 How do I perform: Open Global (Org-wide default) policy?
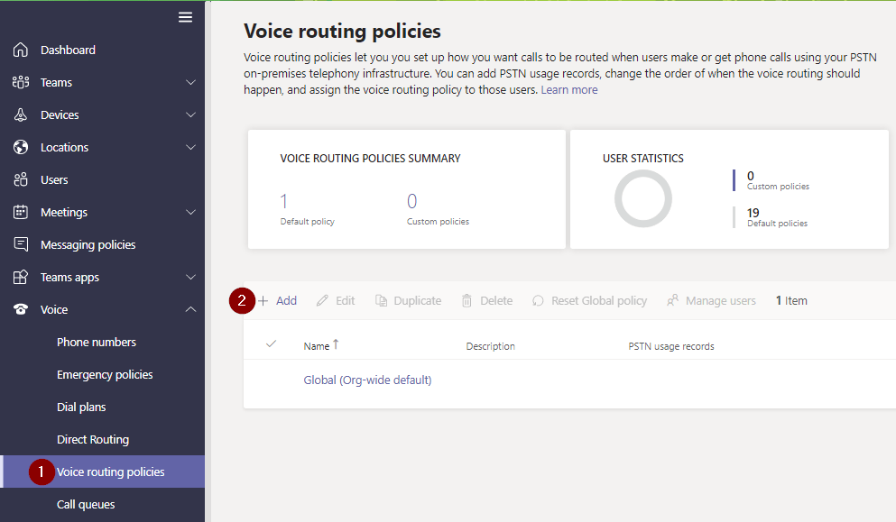[x=367, y=380]
